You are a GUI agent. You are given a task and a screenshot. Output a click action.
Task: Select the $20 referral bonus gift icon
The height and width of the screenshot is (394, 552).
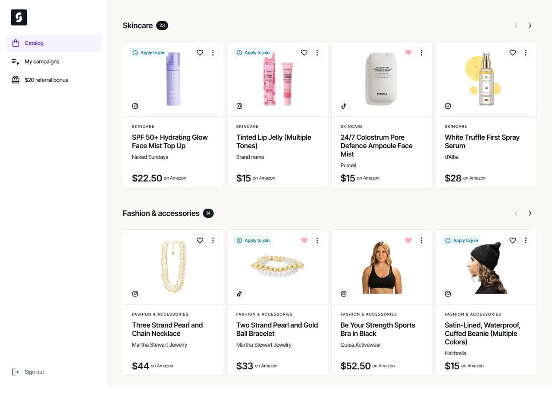coord(16,80)
